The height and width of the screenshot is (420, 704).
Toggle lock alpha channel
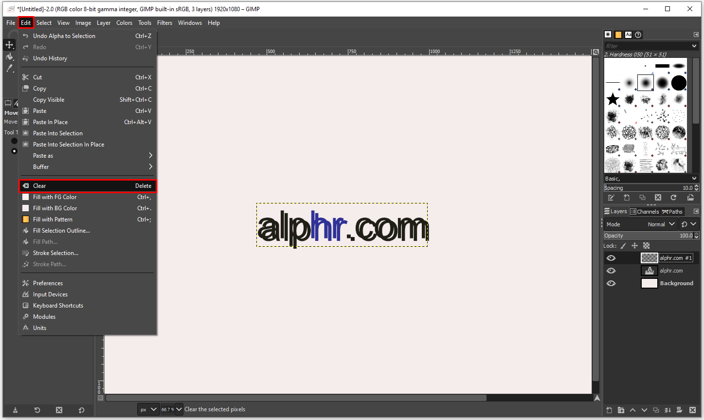646,246
